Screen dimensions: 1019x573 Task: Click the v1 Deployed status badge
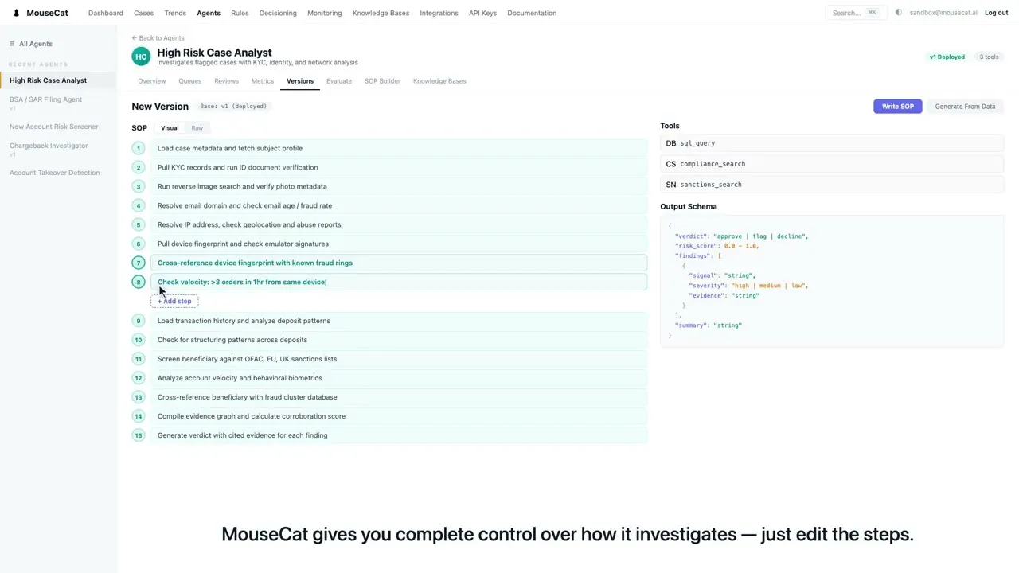coord(947,57)
